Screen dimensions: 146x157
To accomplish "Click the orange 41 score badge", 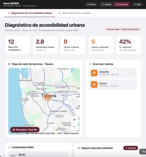I will pyautogui.click(x=94, y=84).
